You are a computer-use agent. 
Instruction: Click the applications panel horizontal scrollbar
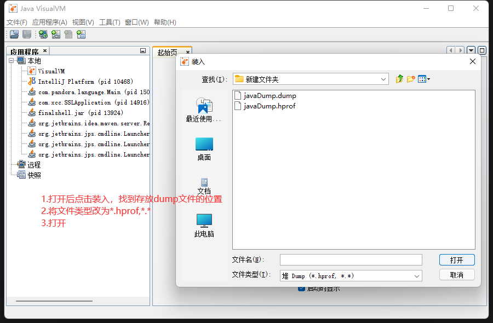point(54,301)
